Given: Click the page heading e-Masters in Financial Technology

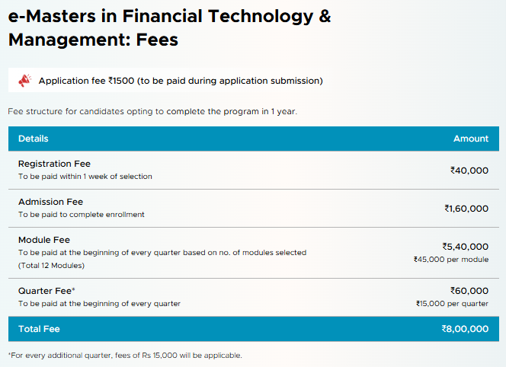Looking at the screenshot, I should (x=169, y=27).
